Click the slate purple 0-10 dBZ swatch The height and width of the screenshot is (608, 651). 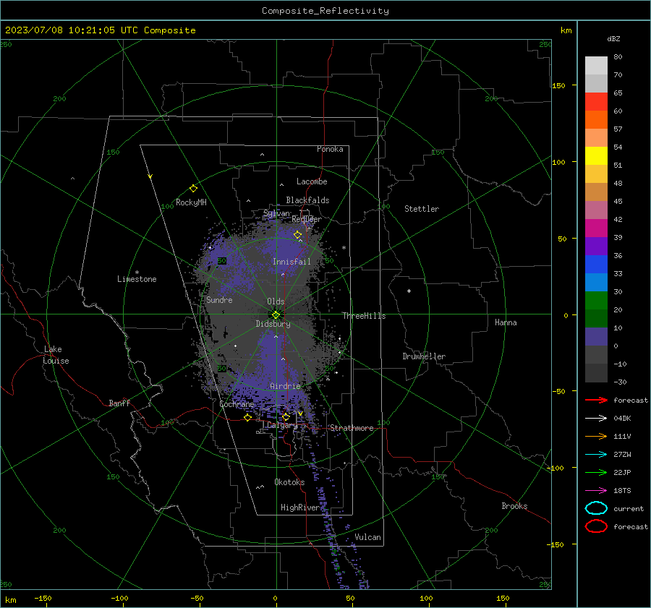[596, 337]
